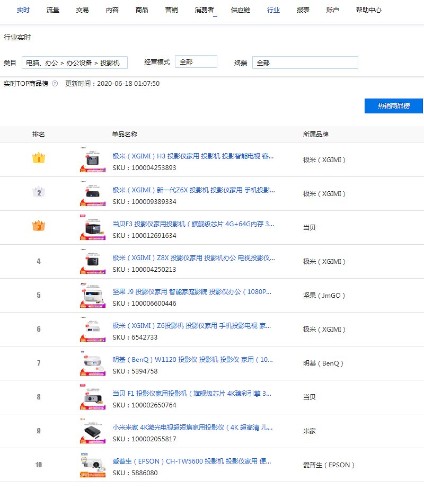Viewport: 424px width, 498px height.
Task: Open the 类目 category dropdown showing 投影机
Action: [75, 63]
